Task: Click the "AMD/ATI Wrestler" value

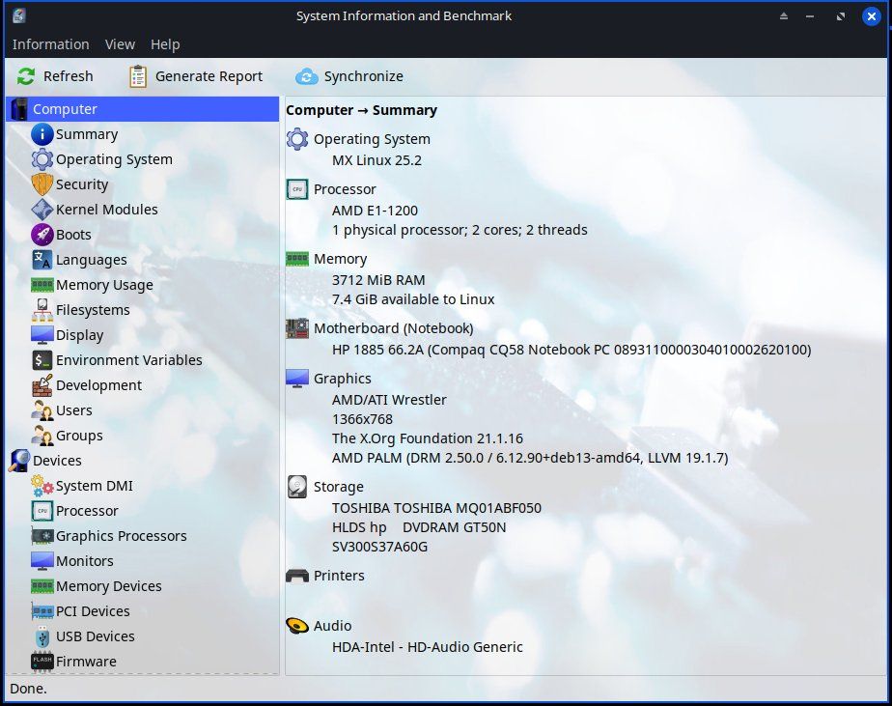Action: point(389,400)
